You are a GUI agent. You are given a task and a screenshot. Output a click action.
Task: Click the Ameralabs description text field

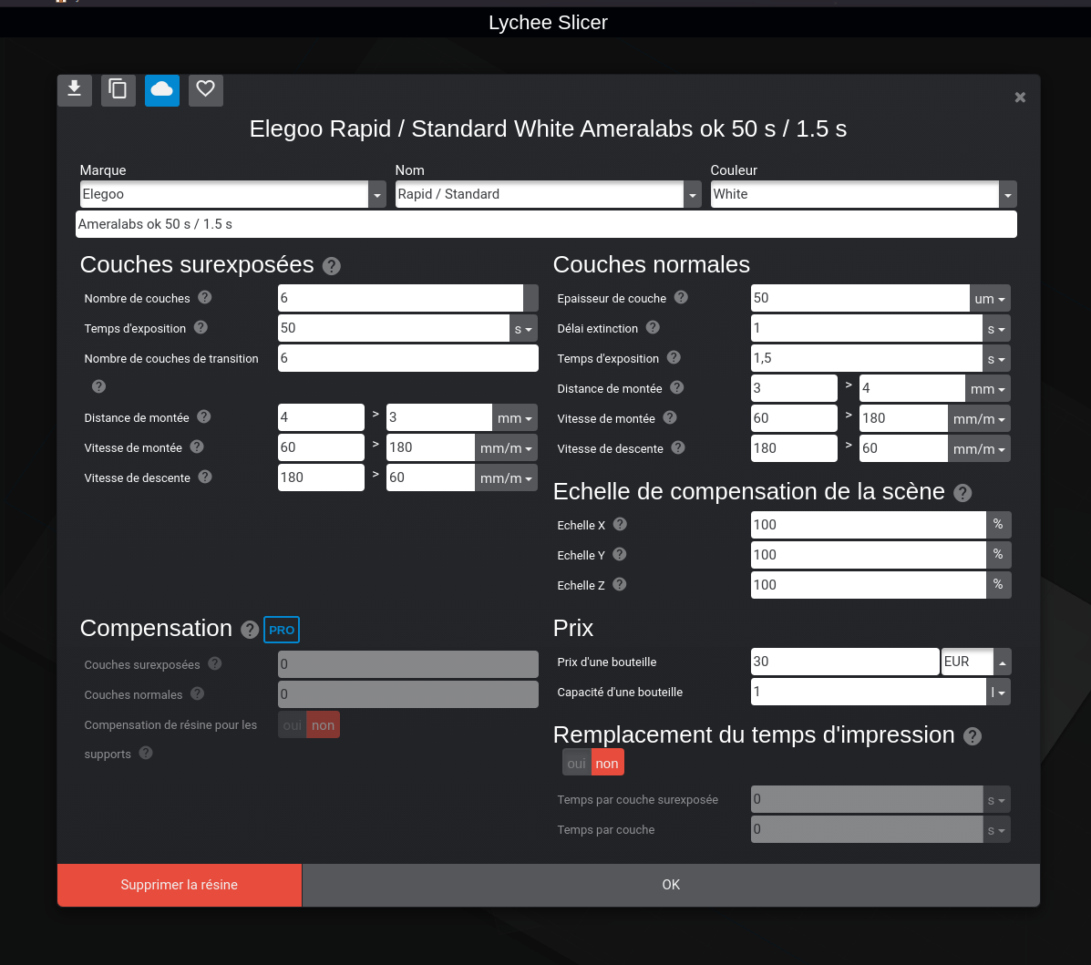coord(546,224)
